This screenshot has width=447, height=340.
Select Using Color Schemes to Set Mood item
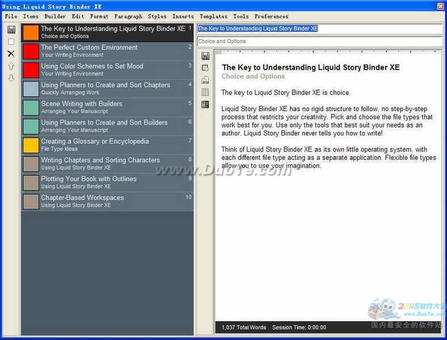coord(107,70)
